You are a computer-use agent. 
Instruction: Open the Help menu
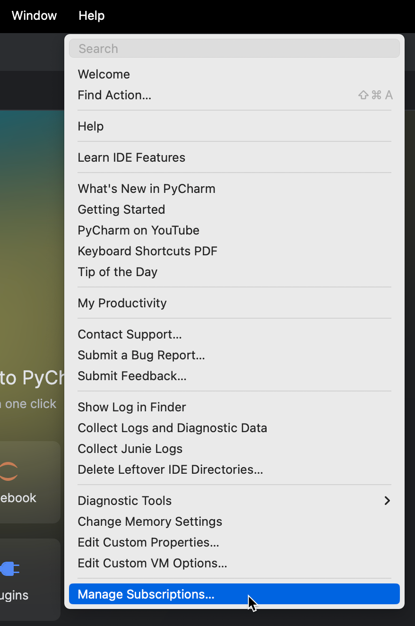91,16
